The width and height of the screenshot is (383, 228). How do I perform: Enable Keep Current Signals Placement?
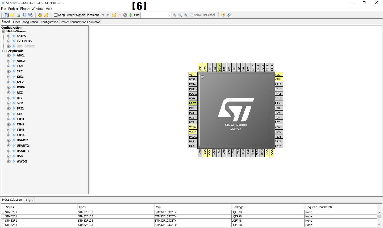56,15
